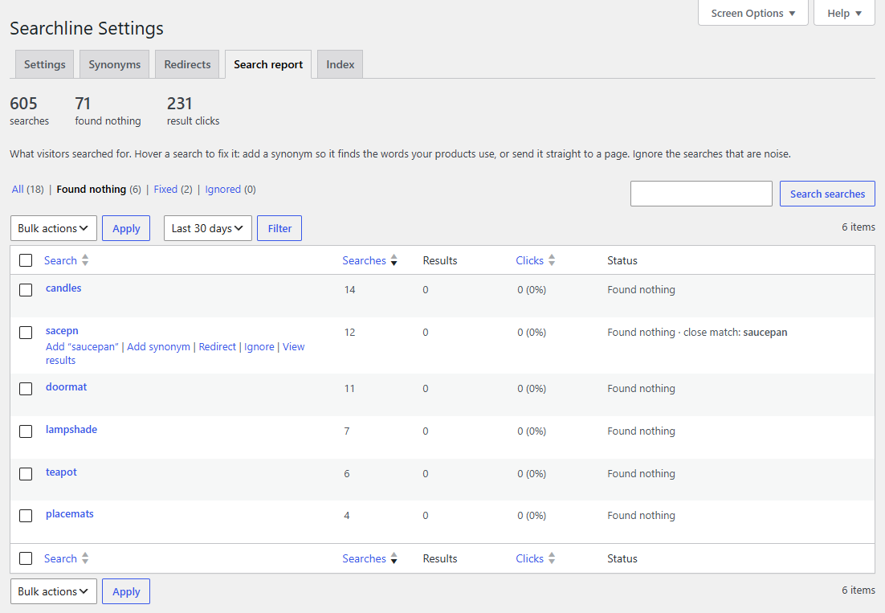Click the Redirect action under sacepn
This screenshot has width=885, height=613.
[218, 346]
